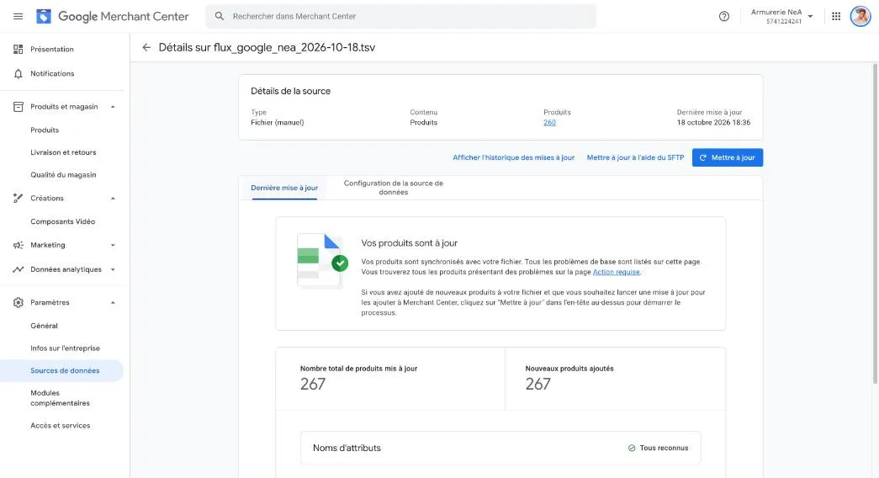The width and height of the screenshot is (879, 478).
Task: Select Sources de données in sidebar
Action: (61, 371)
